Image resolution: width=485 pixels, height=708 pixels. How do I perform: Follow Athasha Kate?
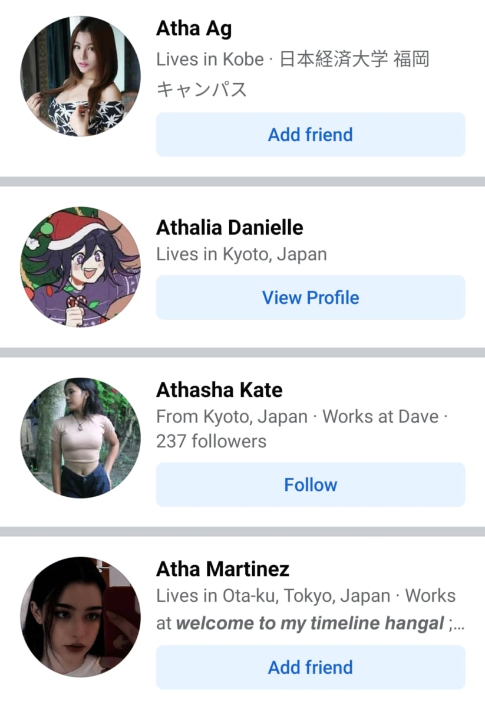tap(311, 484)
